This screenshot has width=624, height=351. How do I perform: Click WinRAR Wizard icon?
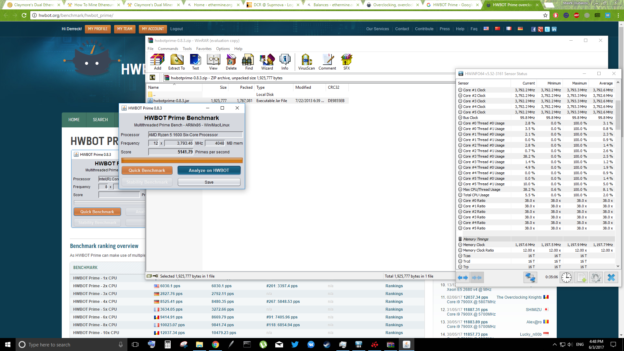267,62
